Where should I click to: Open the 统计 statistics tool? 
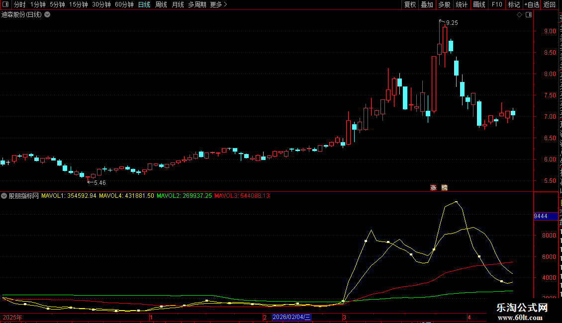click(461, 4)
